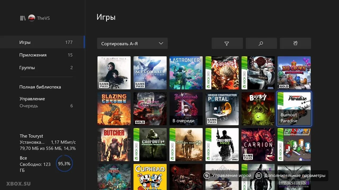This screenshot has width=339, height=190.
Task: Click the Управление игрой hint button
Action: [x=228, y=175]
